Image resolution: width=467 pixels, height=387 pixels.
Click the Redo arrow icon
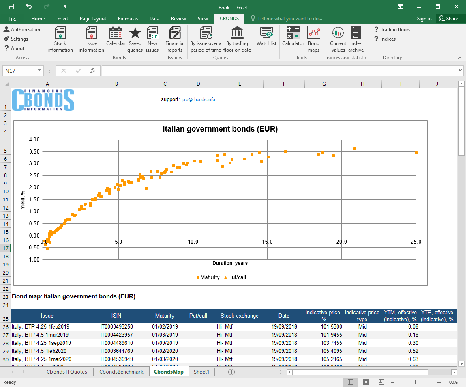pos(47,6)
